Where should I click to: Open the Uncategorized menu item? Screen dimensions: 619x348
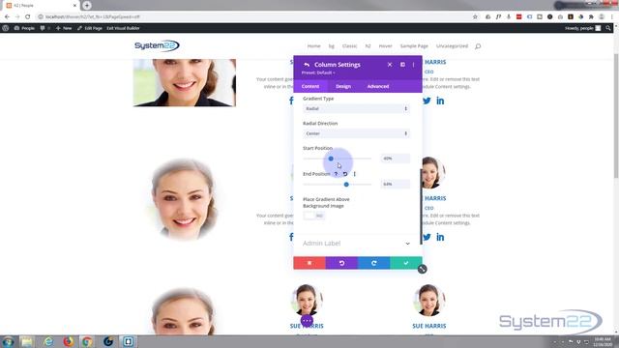(x=452, y=46)
